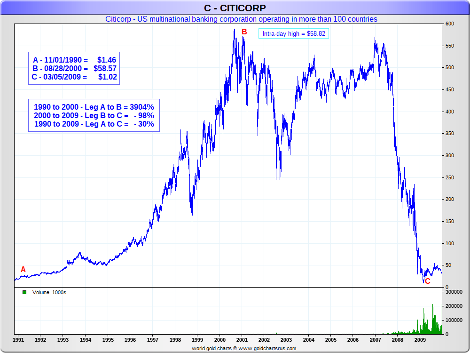
Task: Click the 2001 year label on x-axis
Action: tap(242, 340)
